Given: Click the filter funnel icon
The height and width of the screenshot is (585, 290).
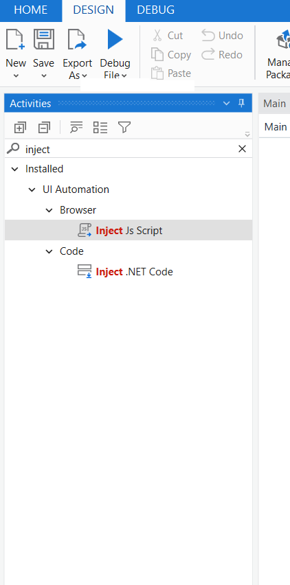Looking at the screenshot, I should tap(124, 127).
